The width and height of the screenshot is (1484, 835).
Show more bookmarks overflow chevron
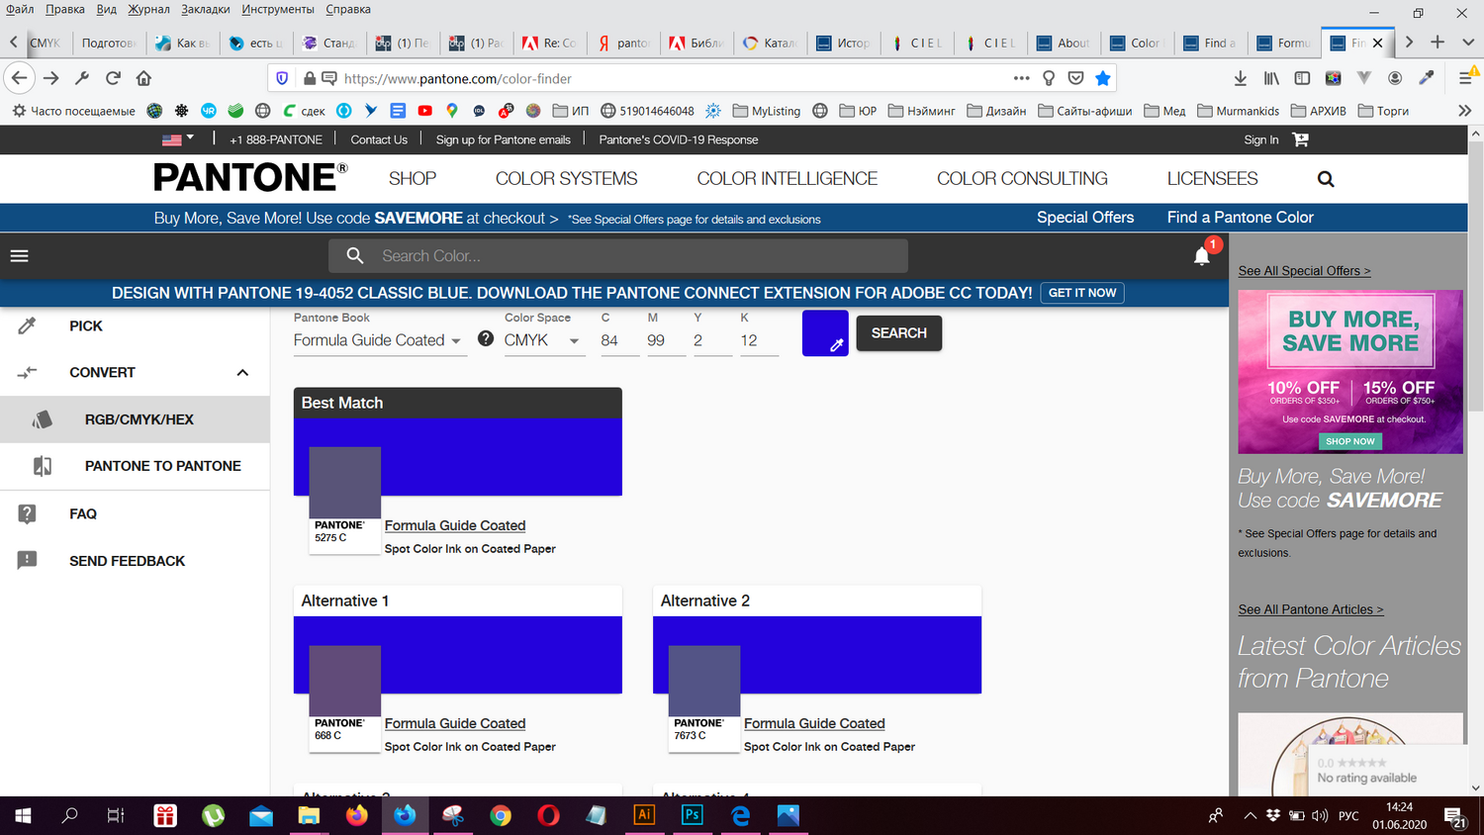[x=1465, y=111]
